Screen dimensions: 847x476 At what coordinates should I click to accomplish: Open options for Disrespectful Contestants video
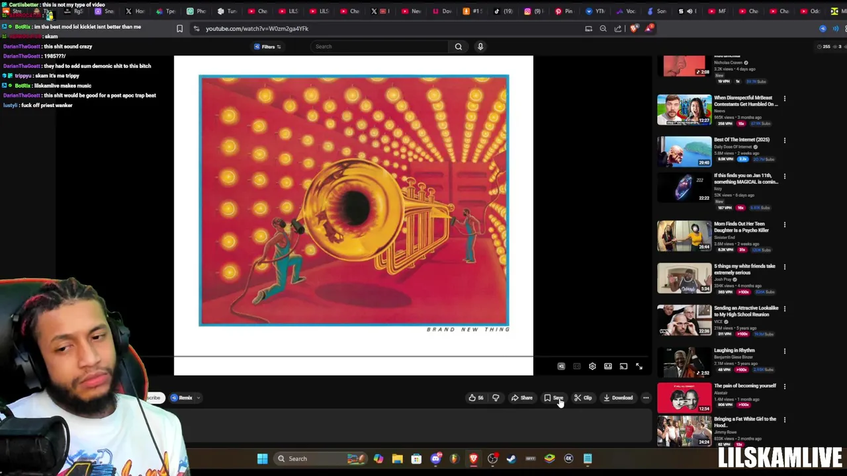785,98
